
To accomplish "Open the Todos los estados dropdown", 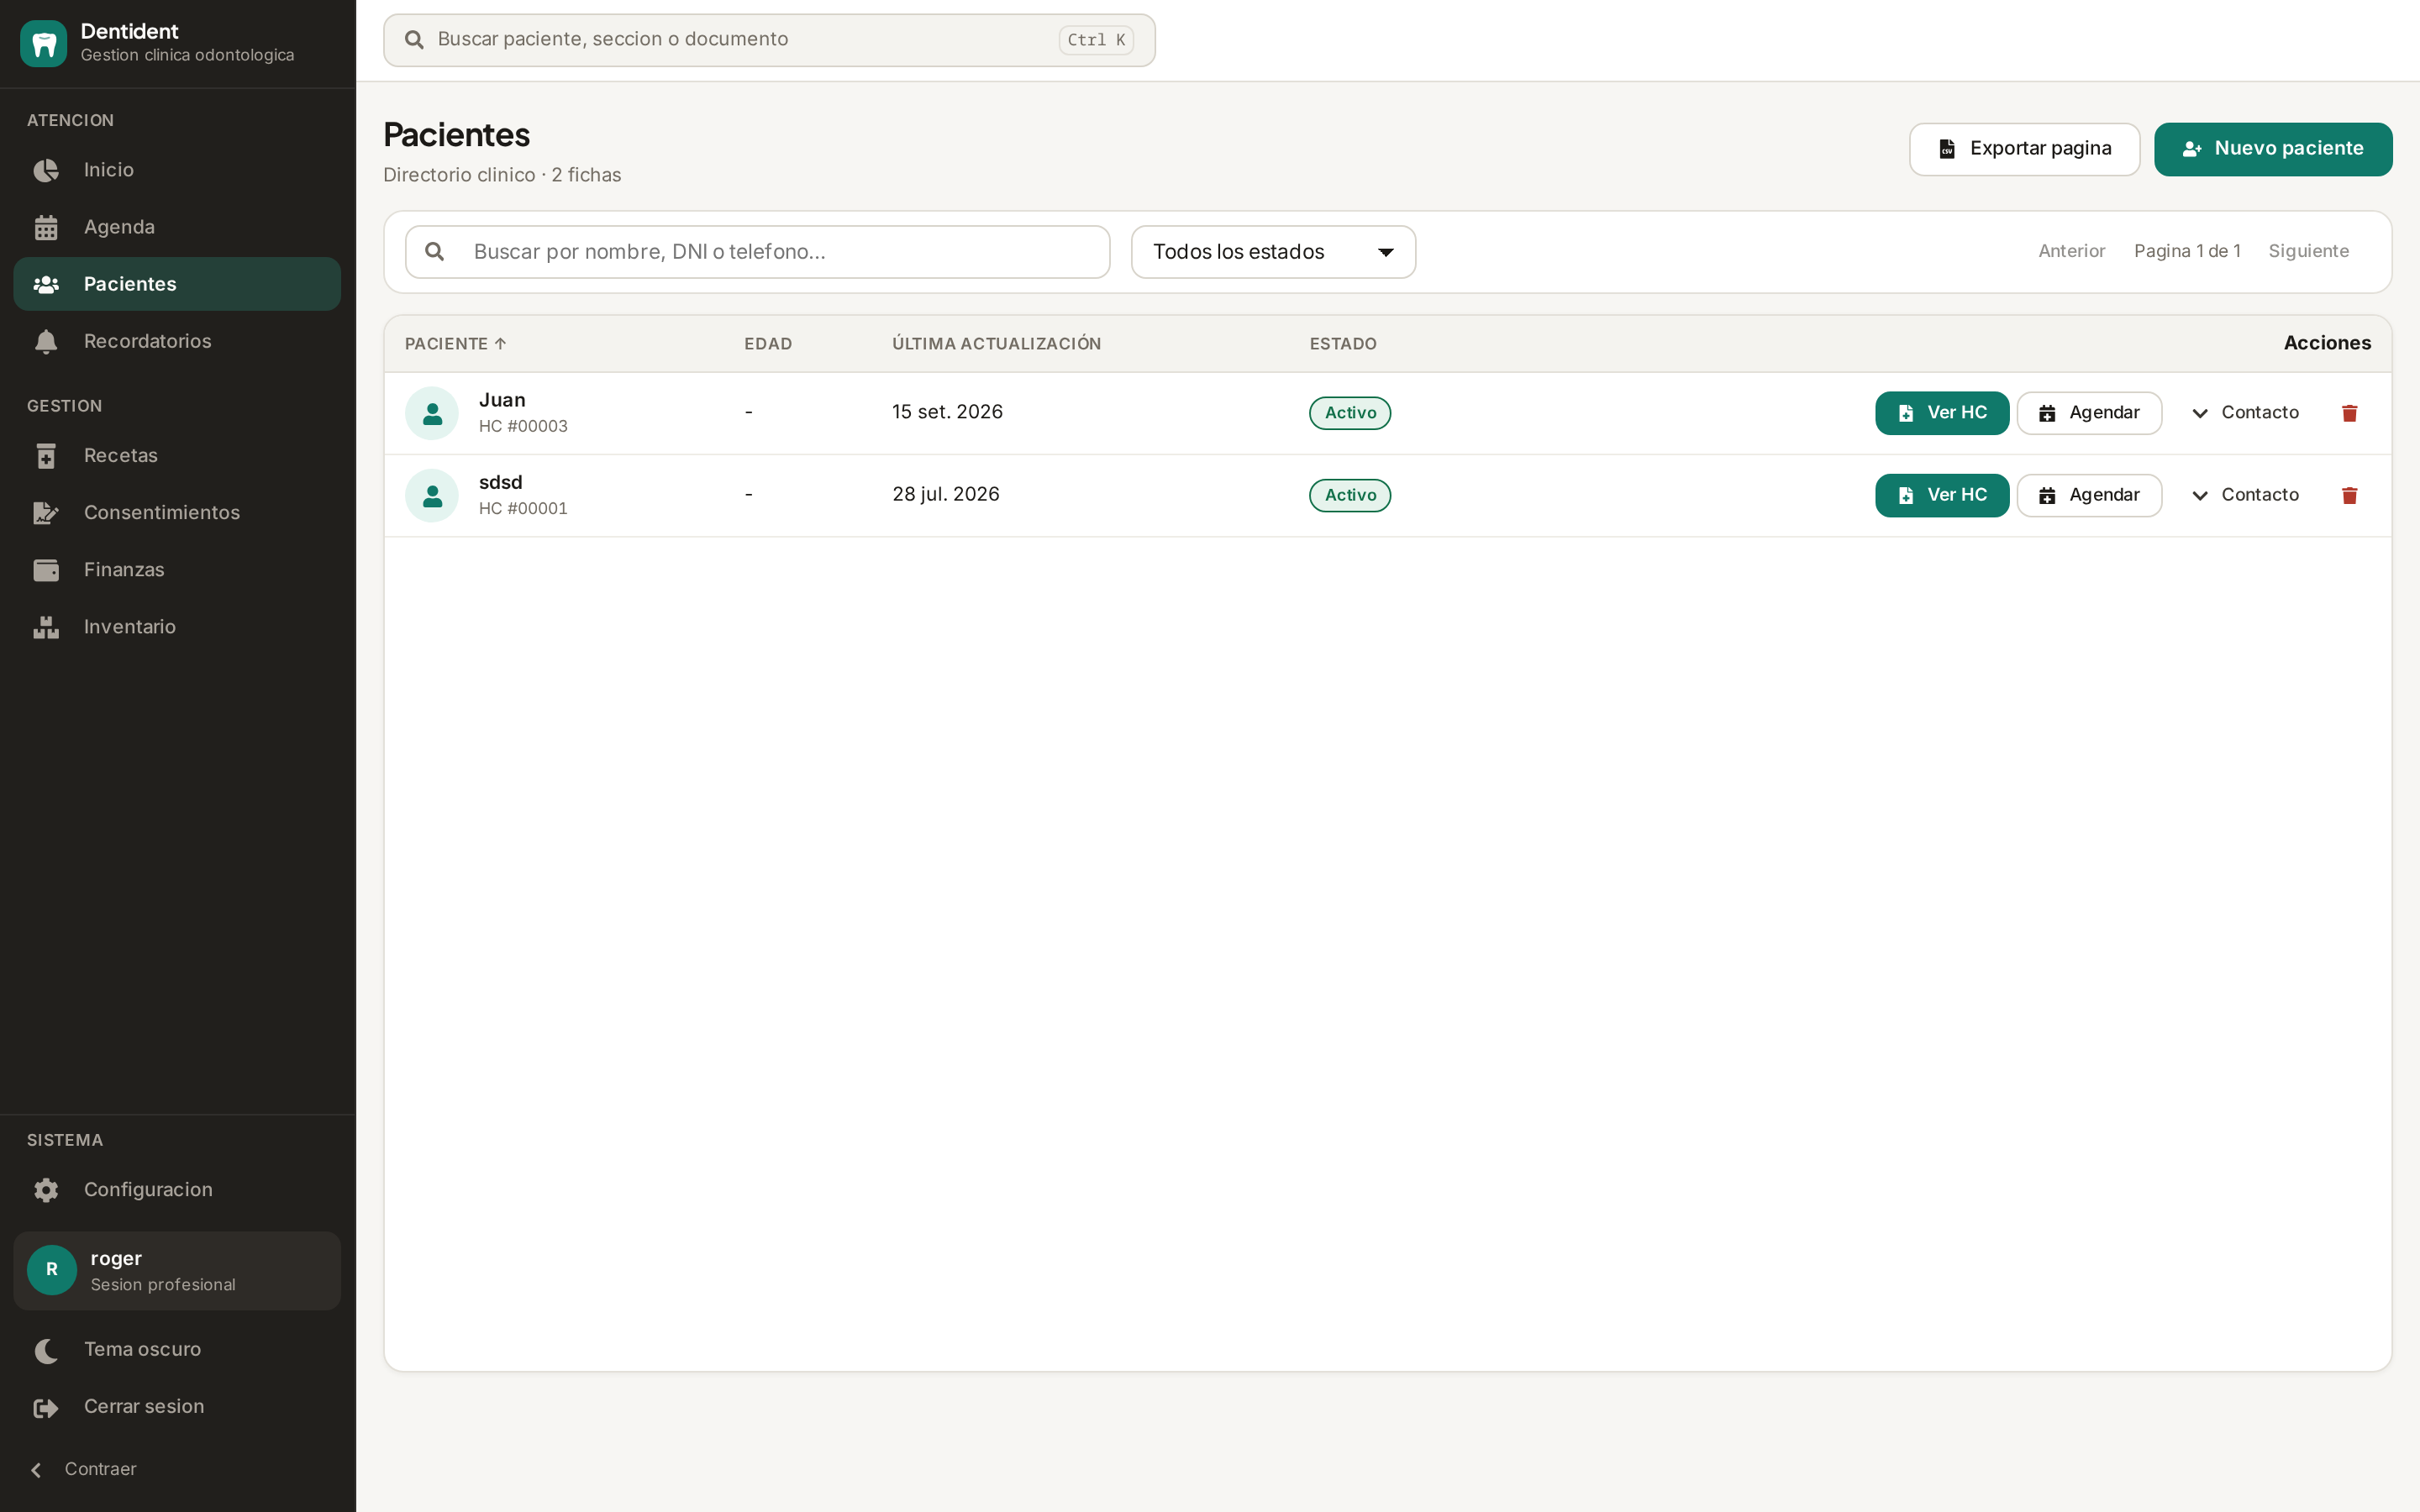I will 1273,252.
